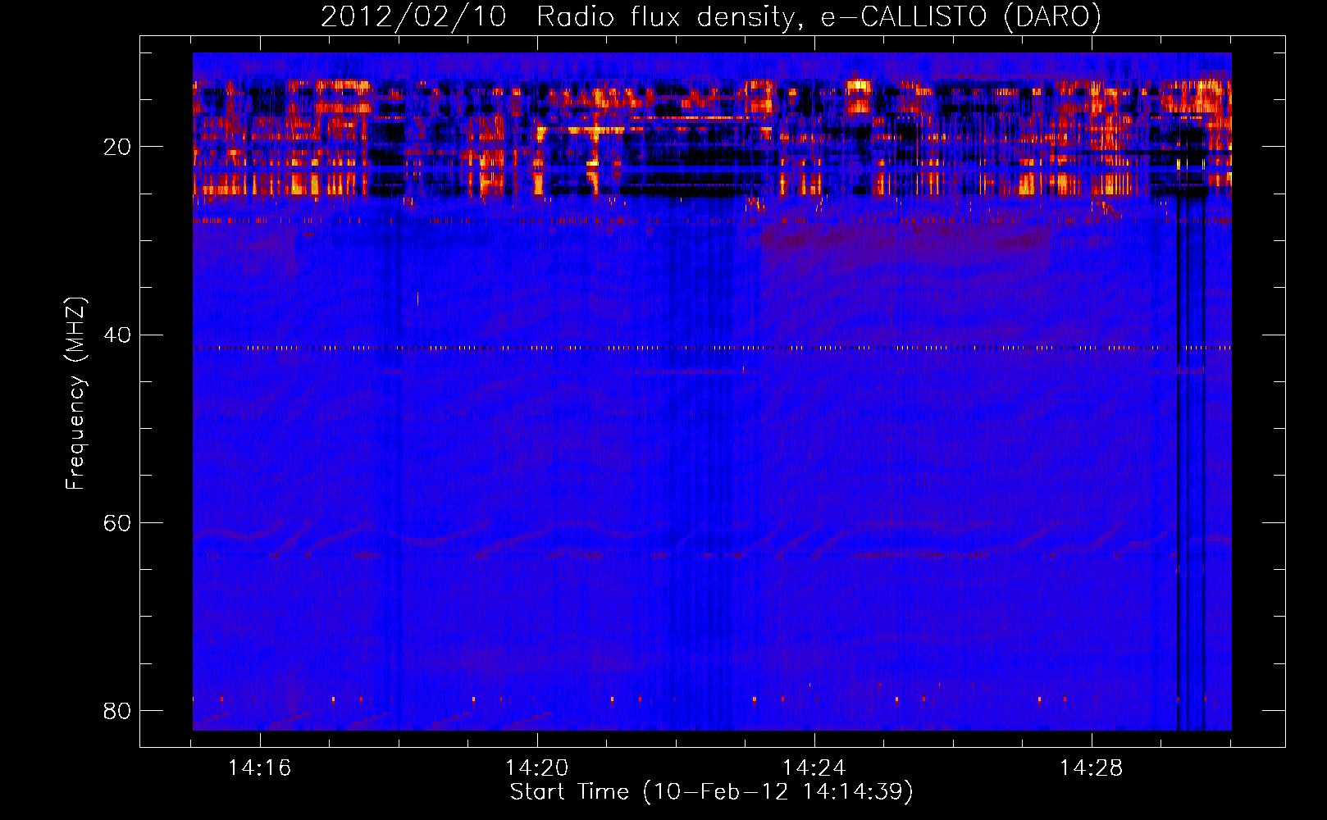1327x820 pixels.
Task: Click the 14:24 time tick label
Action: pos(814,768)
